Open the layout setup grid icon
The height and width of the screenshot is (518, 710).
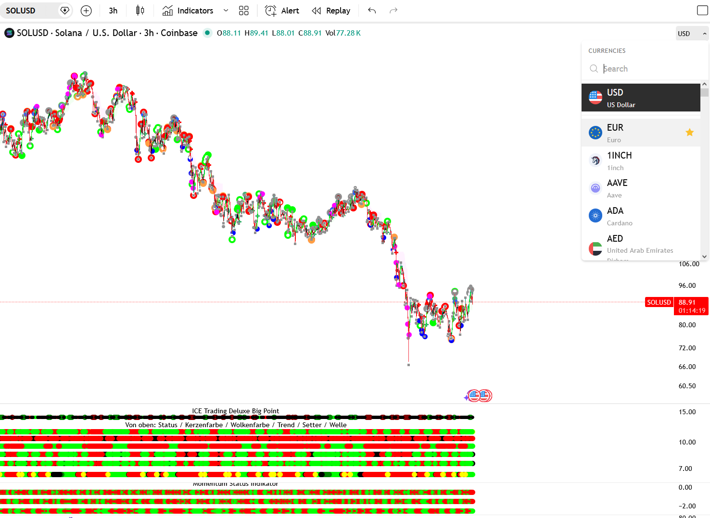pos(244,11)
